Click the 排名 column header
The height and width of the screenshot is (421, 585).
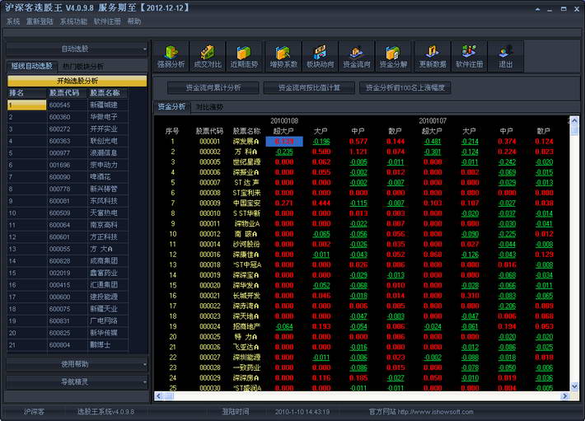coord(27,93)
